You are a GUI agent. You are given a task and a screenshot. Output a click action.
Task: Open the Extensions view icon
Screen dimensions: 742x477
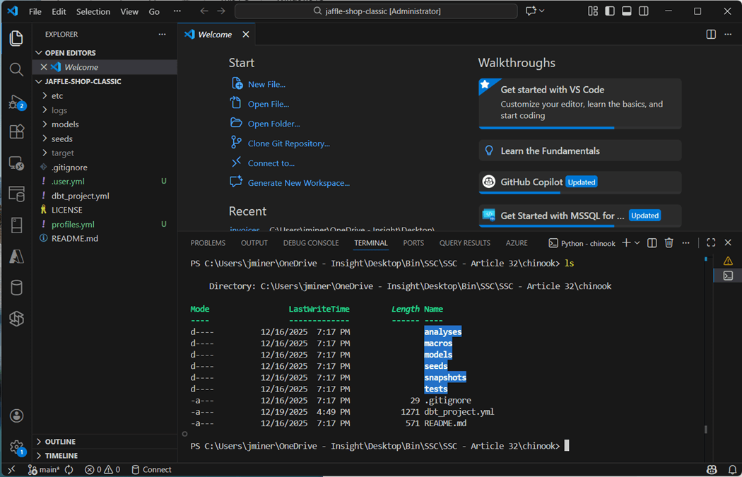tap(16, 132)
